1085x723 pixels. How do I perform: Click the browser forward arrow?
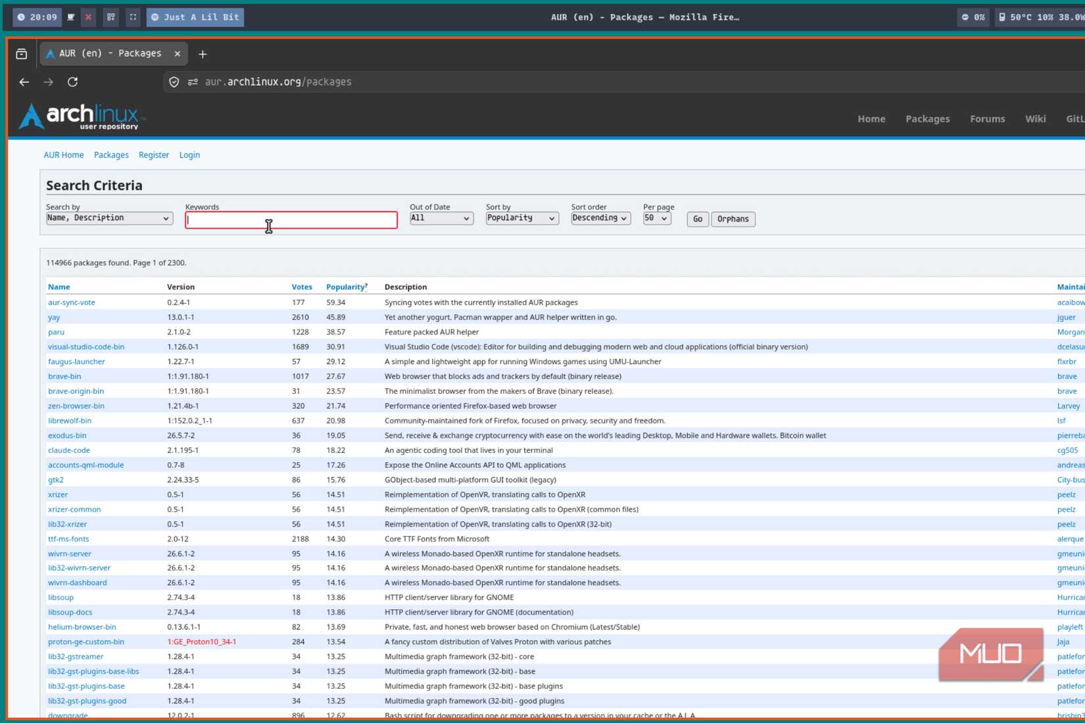[48, 82]
